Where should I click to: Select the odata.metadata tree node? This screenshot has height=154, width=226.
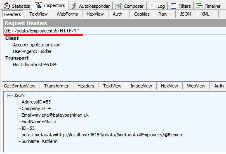pyautogui.click(x=103, y=135)
